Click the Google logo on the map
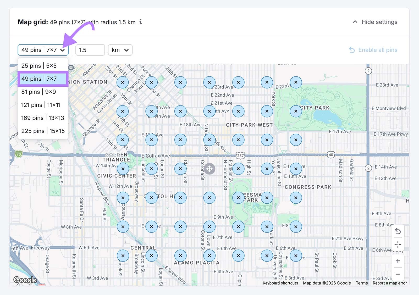Screen dimensions: 419x295 [25, 280]
